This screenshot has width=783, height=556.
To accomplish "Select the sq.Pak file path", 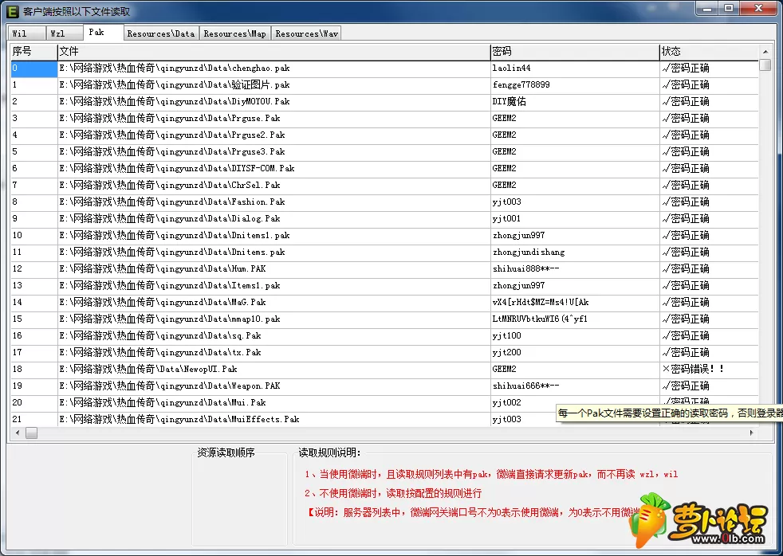I will point(160,335).
